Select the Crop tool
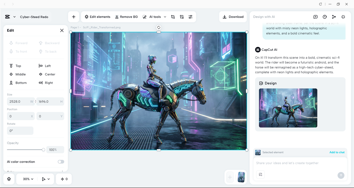This screenshot has width=354, height=188. [x=173, y=17]
